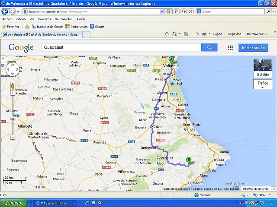Click the red security alert tray icon
Image resolution: width=277 pixels, height=207 pixels.
tap(251, 203)
